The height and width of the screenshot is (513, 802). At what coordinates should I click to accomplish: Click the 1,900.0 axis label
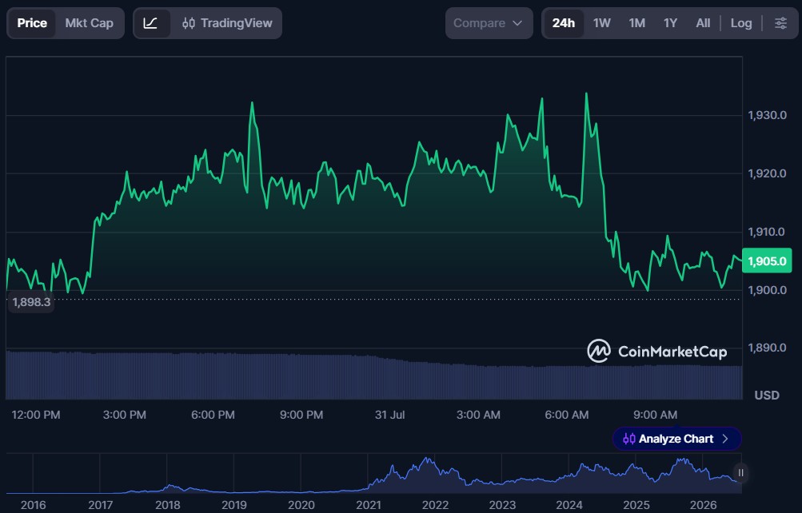767,290
